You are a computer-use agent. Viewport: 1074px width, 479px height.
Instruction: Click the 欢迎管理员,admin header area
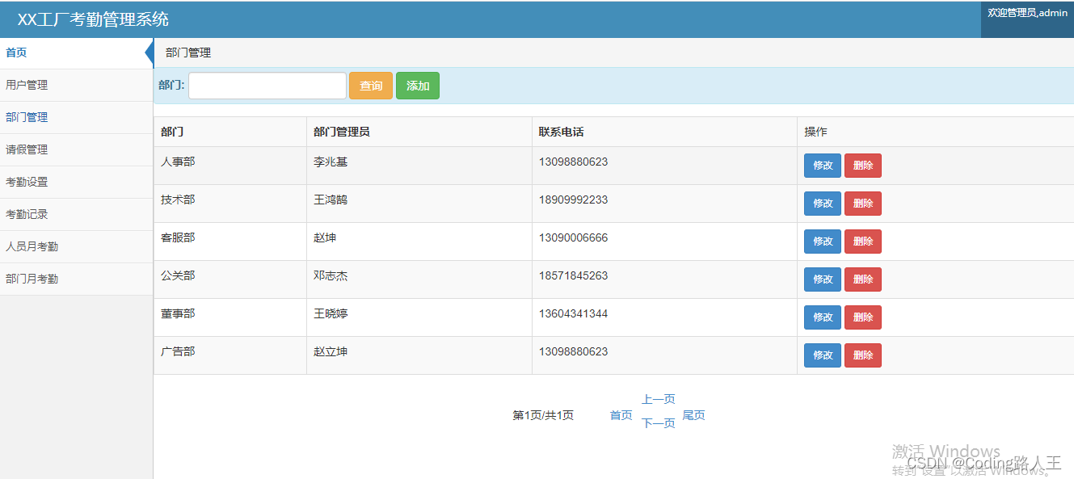[x=1025, y=12]
